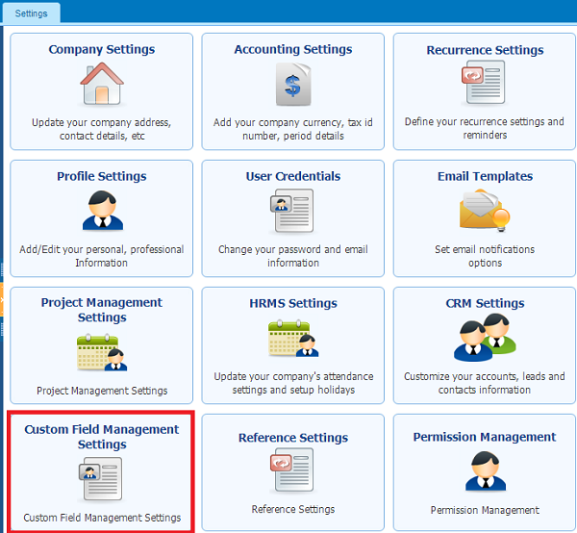Image resolution: width=577 pixels, height=533 pixels.
Task: Click 'Add your company currency, tax id' description
Action: pos(293,129)
